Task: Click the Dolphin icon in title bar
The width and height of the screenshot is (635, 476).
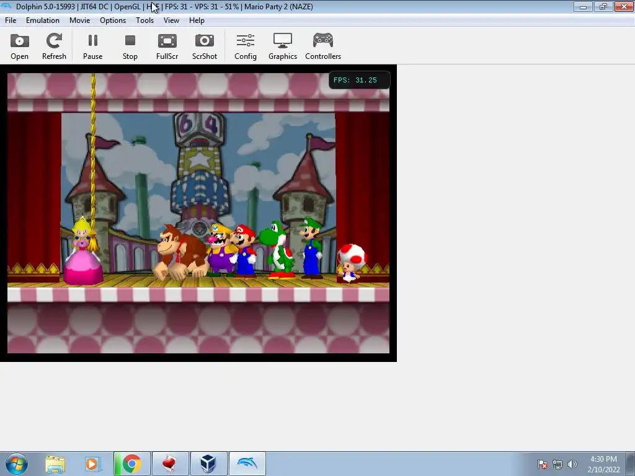Action: pyautogui.click(x=6, y=6)
